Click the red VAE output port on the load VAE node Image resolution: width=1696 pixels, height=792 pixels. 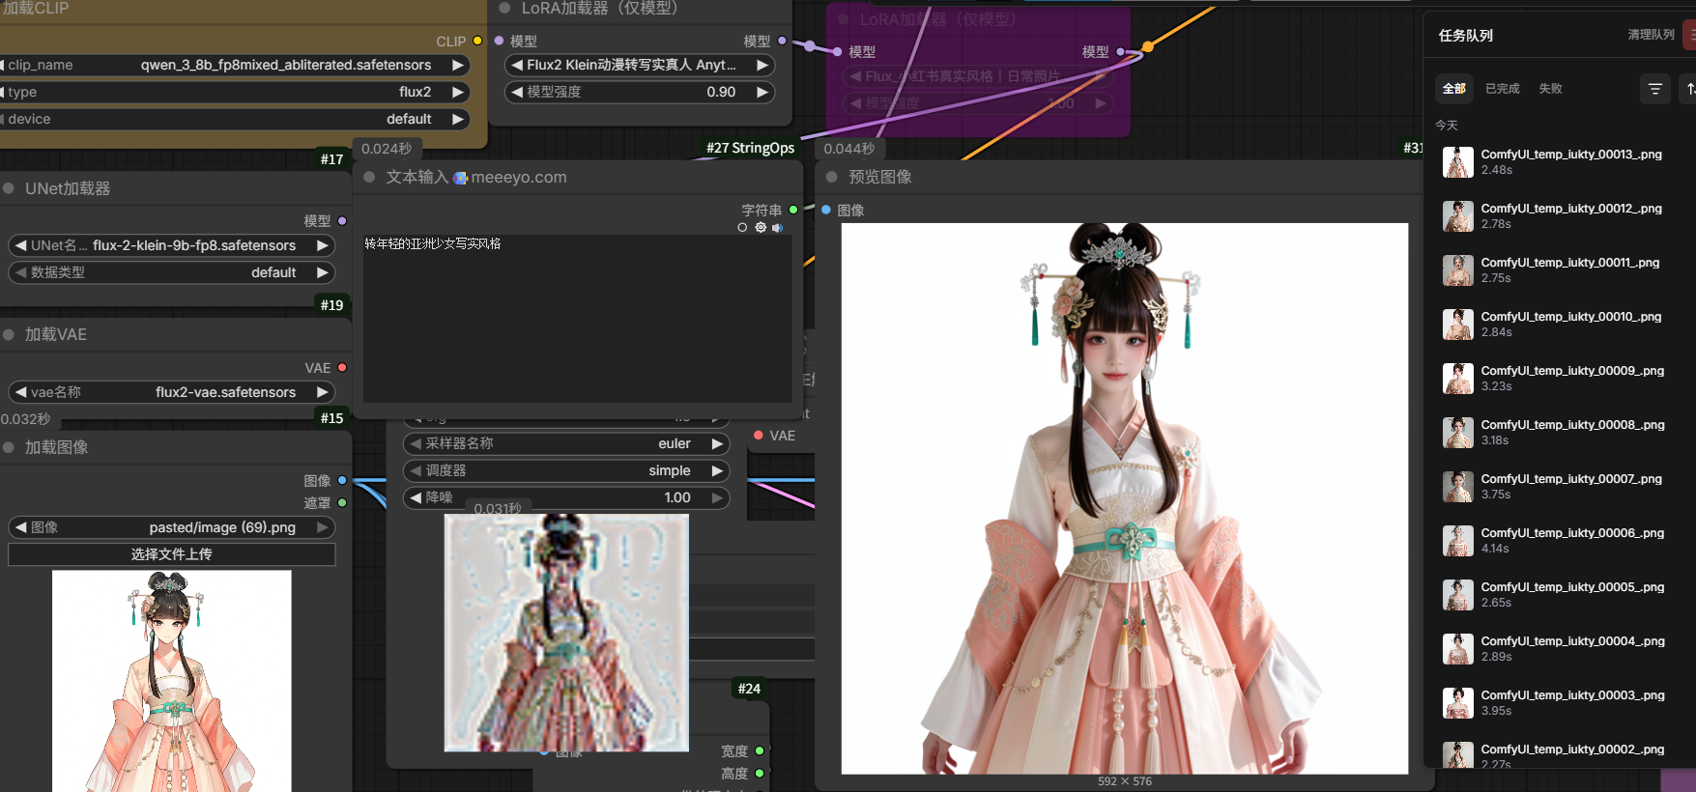coord(342,368)
